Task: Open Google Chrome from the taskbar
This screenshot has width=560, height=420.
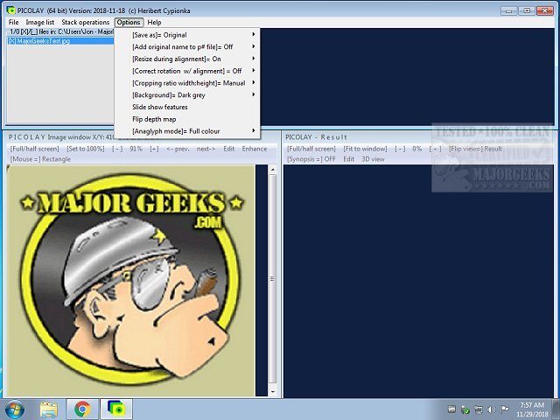Action: (82, 409)
